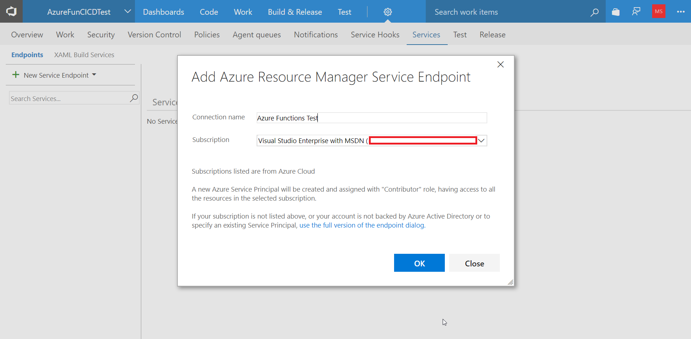Screen dimensions: 691x339
Task: Click the Search Services magnifier icon
Action: (134, 98)
